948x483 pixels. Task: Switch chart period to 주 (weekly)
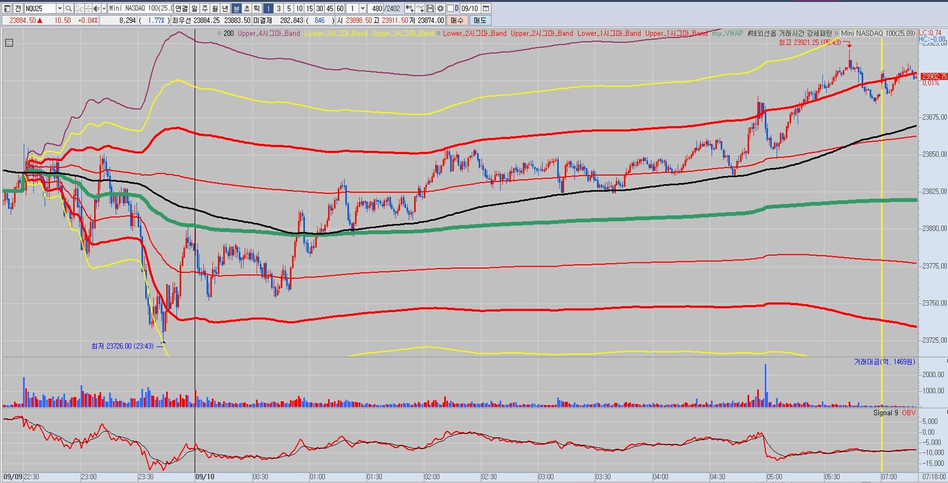[205, 8]
